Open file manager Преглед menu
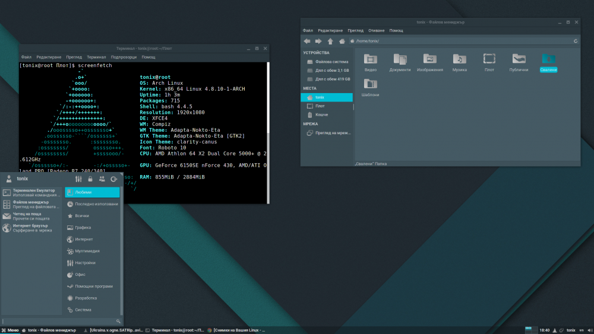Image resolution: width=594 pixels, height=334 pixels. 355,31
